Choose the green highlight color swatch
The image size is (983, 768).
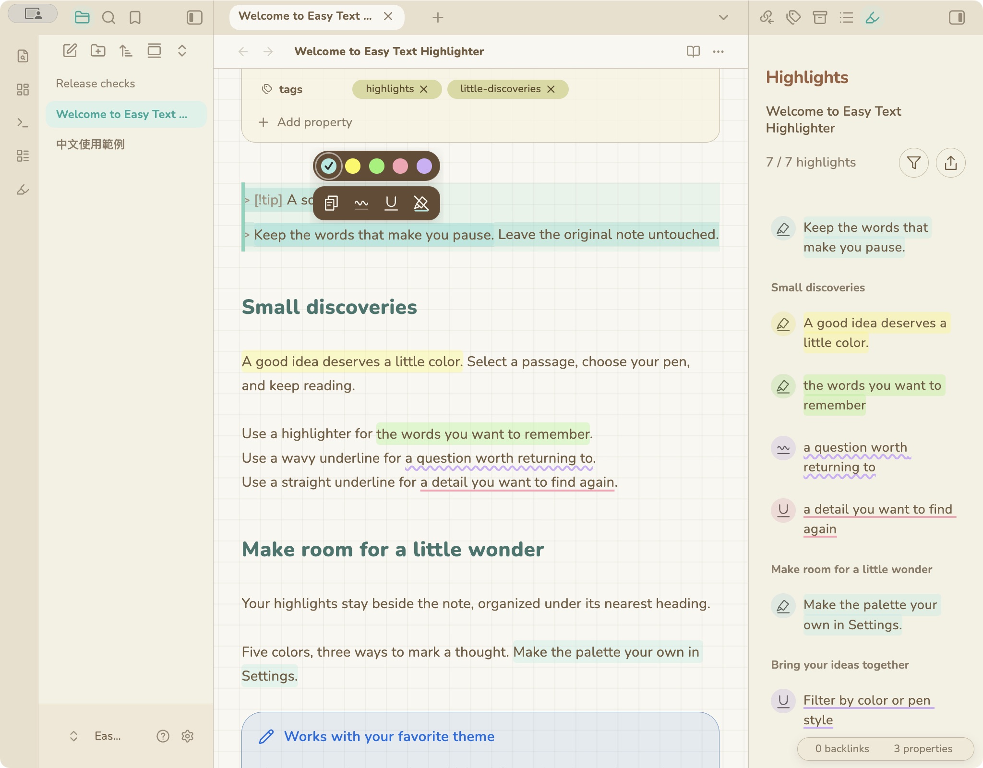pyautogui.click(x=377, y=166)
